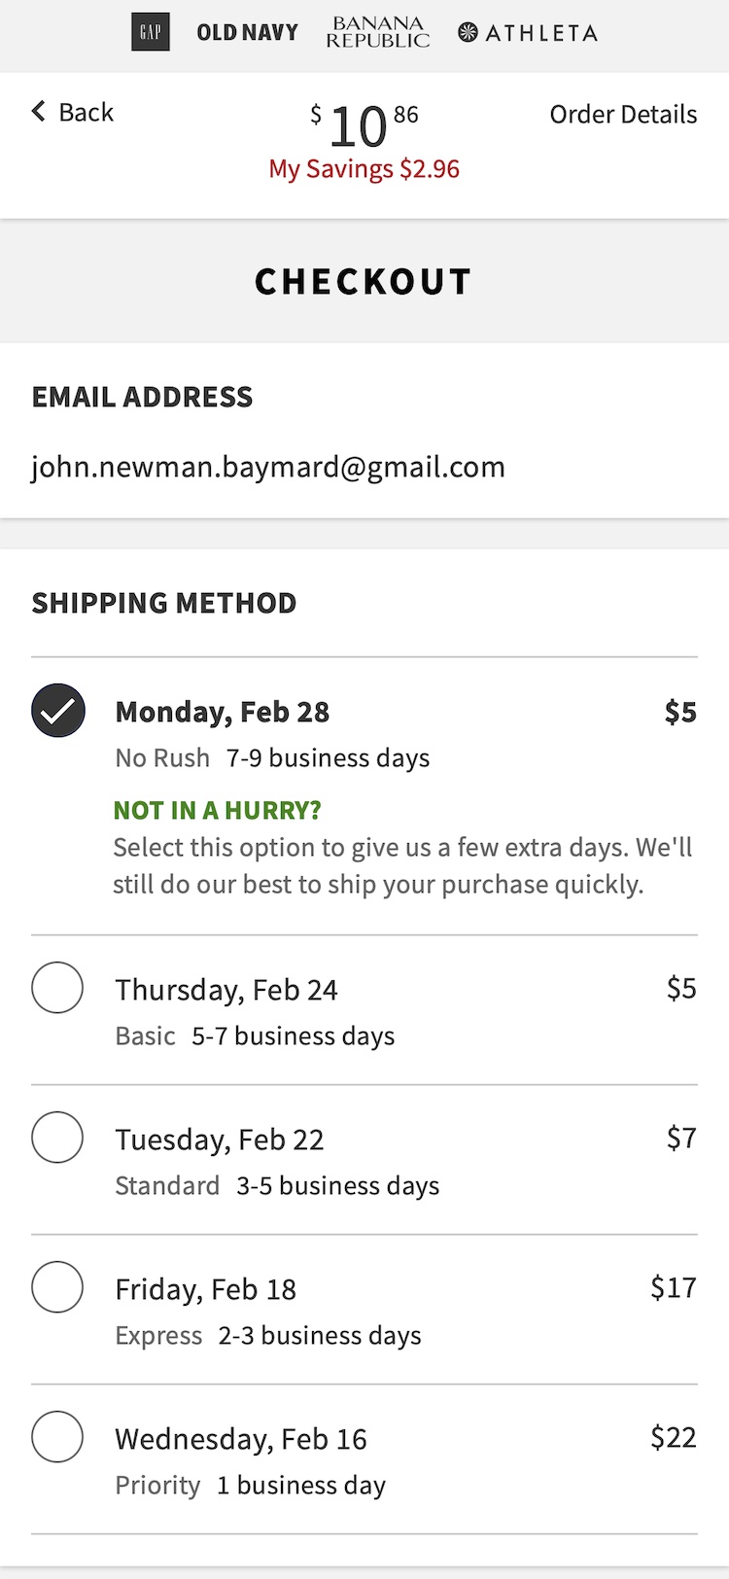Tap the Shipping Method heading

[164, 603]
